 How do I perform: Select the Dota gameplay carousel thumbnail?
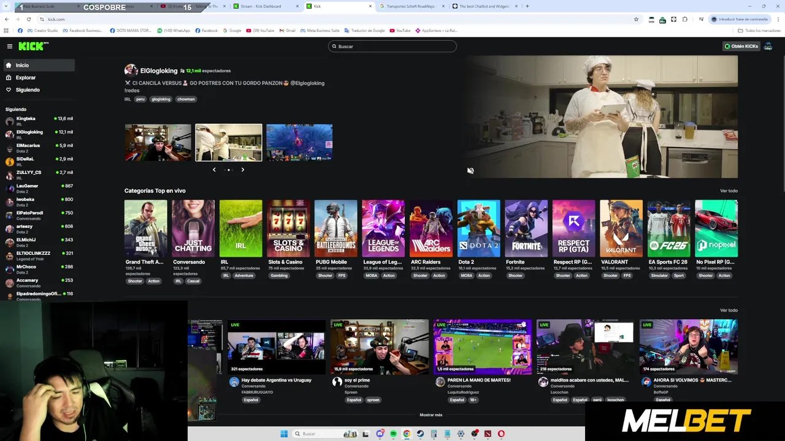click(299, 143)
